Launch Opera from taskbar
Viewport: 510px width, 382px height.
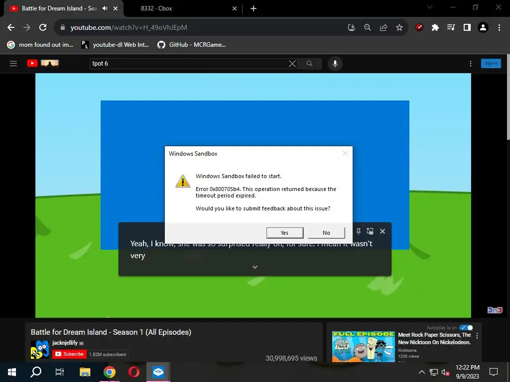click(133, 372)
